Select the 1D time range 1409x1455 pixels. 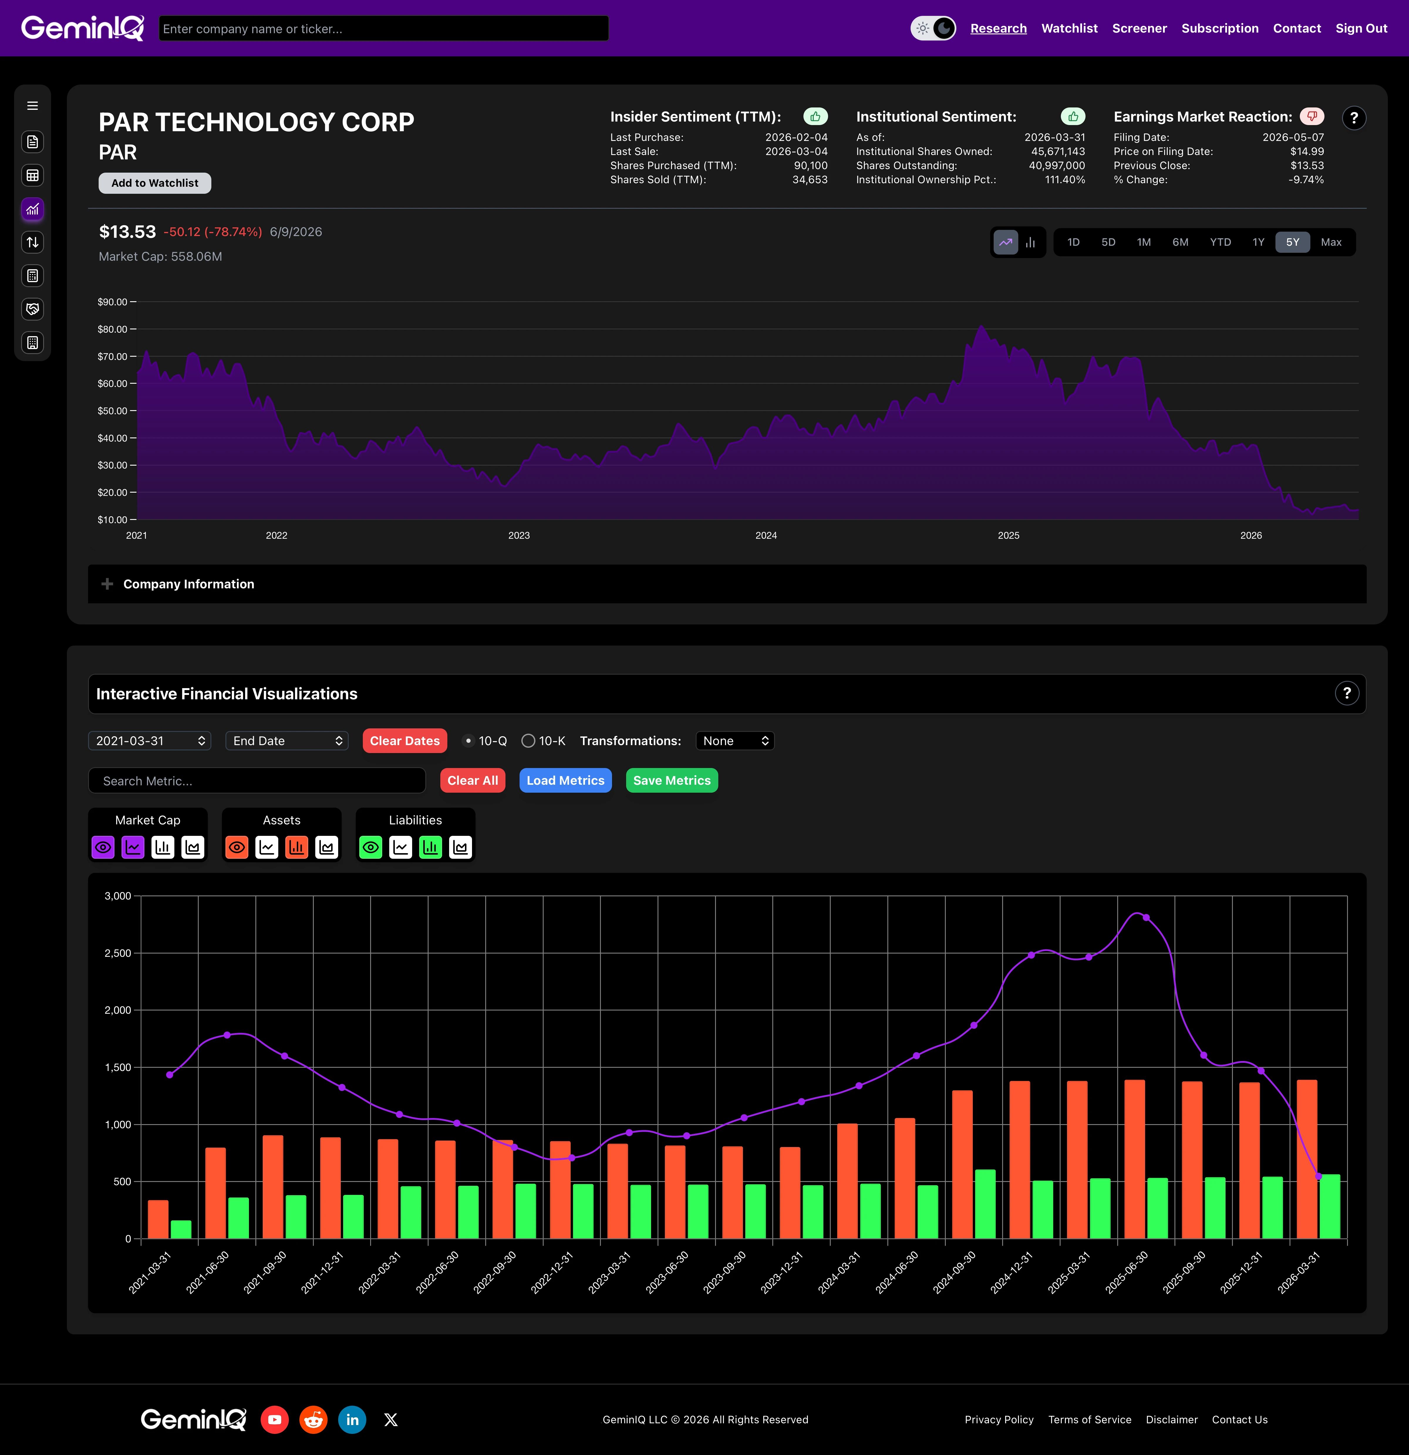pyautogui.click(x=1073, y=242)
